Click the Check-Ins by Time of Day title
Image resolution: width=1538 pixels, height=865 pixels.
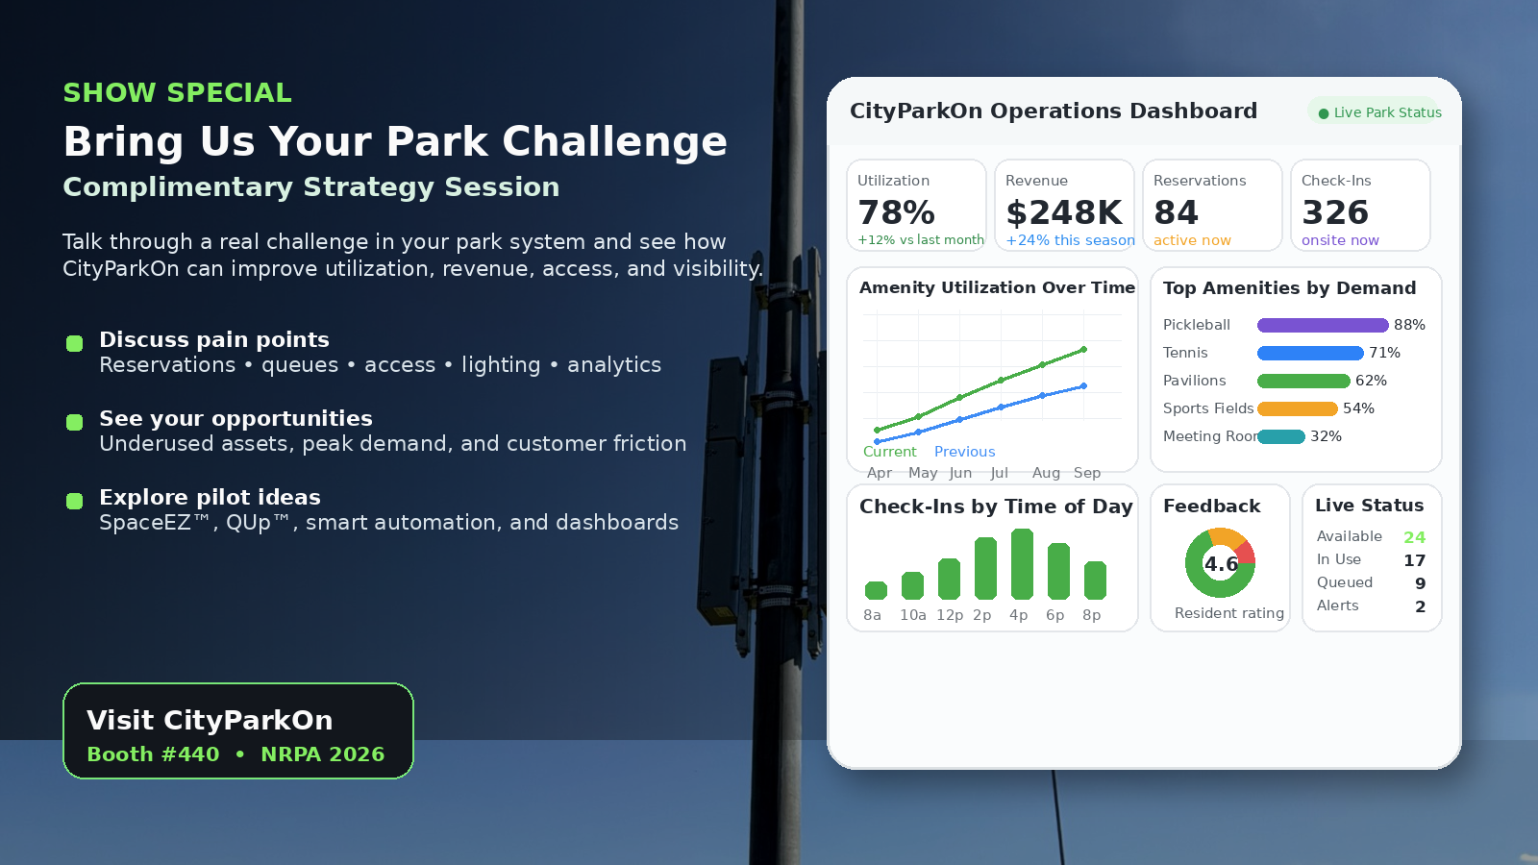(x=996, y=507)
